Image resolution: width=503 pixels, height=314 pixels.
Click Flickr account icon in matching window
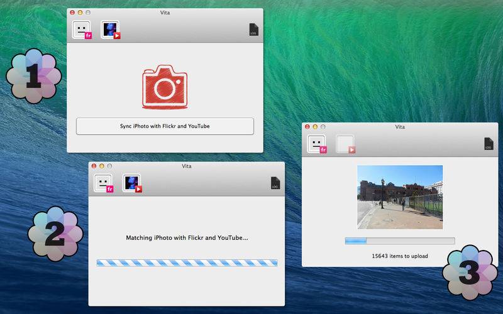(x=103, y=183)
